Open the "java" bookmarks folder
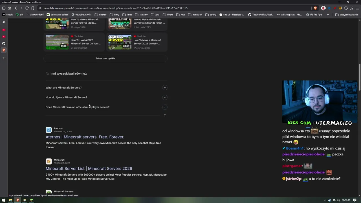This screenshot has height=203, width=361. [155, 15]
